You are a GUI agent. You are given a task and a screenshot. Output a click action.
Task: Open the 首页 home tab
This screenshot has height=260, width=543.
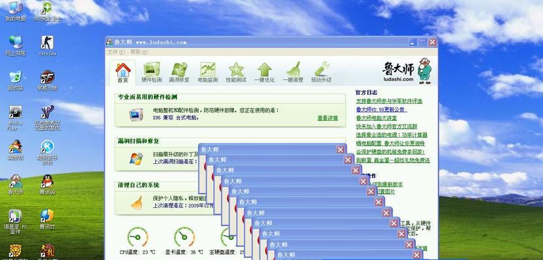pyautogui.click(x=123, y=73)
